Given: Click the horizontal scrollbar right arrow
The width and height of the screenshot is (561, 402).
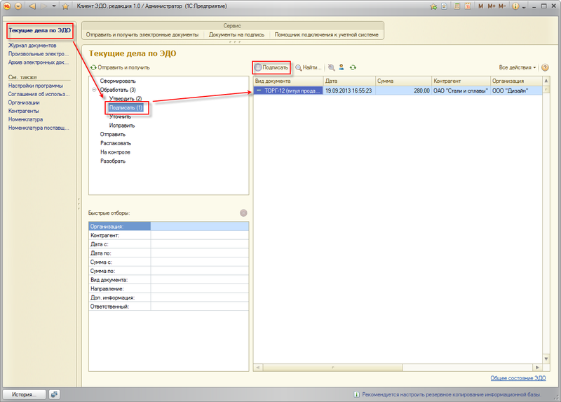Looking at the screenshot, I should (x=537, y=368).
